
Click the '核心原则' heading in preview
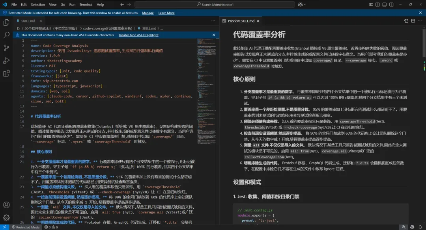[x=244, y=79]
